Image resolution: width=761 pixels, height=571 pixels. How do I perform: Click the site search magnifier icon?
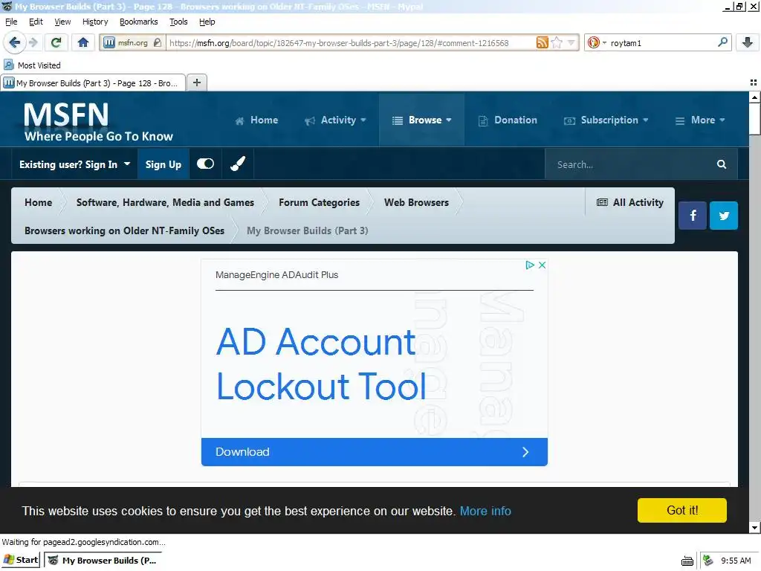722,164
